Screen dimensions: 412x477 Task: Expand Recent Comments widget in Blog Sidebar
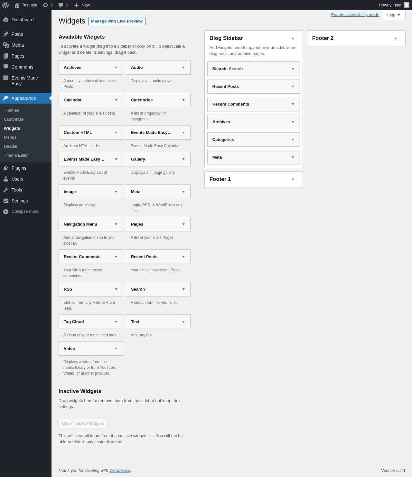pyautogui.click(x=293, y=104)
